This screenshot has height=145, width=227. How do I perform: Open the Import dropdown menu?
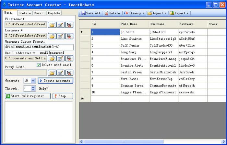tap(157, 13)
